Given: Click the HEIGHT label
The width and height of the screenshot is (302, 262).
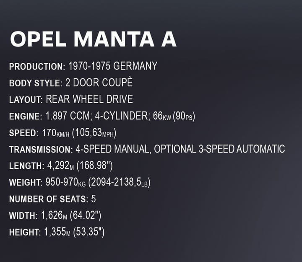Looking at the screenshot, I should [x=25, y=232].
